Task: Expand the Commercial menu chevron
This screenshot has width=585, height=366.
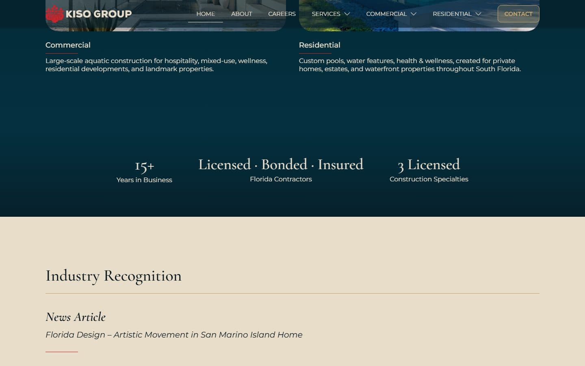Action: pos(414,14)
